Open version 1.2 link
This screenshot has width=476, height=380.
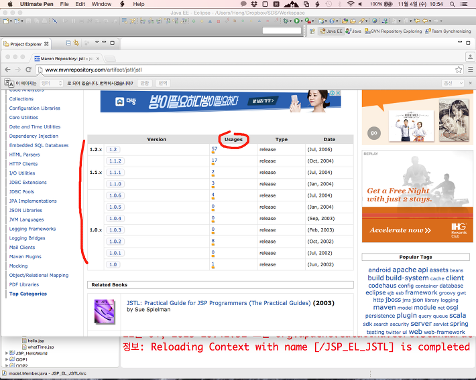[113, 149]
